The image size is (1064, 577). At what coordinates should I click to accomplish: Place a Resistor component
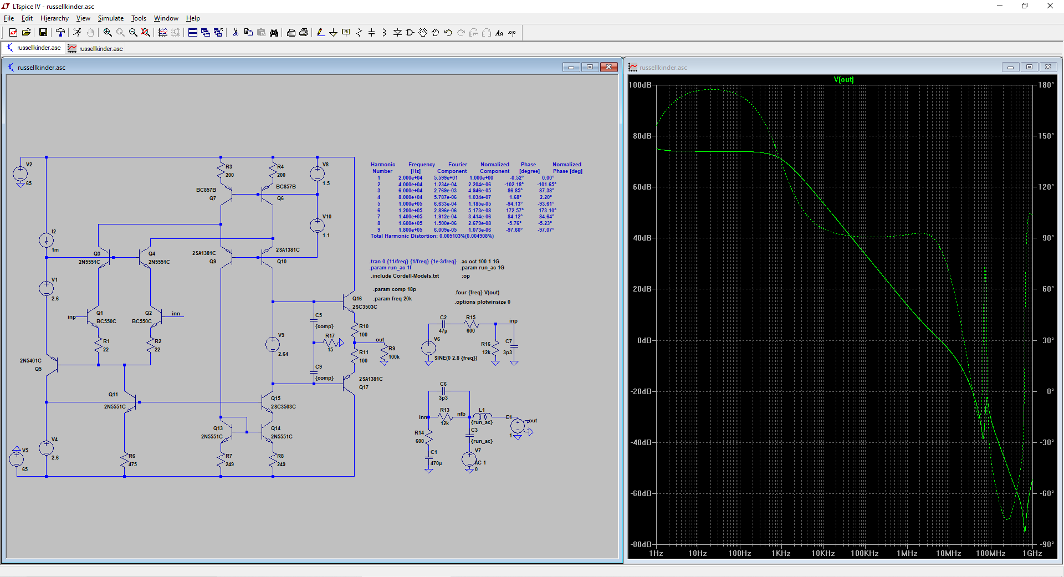tap(359, 33)
